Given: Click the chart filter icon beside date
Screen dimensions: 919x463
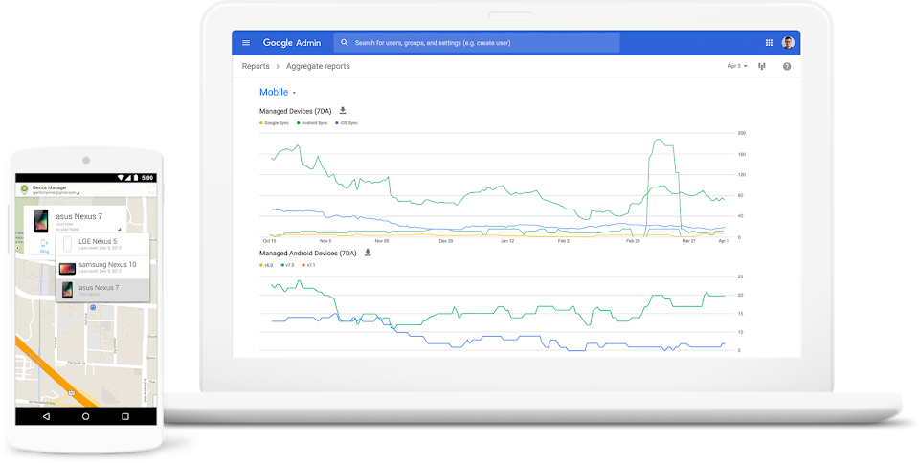Looking at the screenshot, I should (761, 66).
